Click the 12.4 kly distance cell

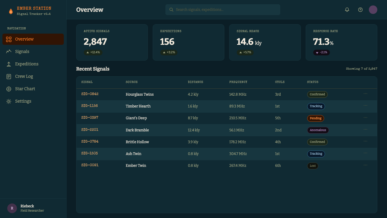(x=194, y=130)
